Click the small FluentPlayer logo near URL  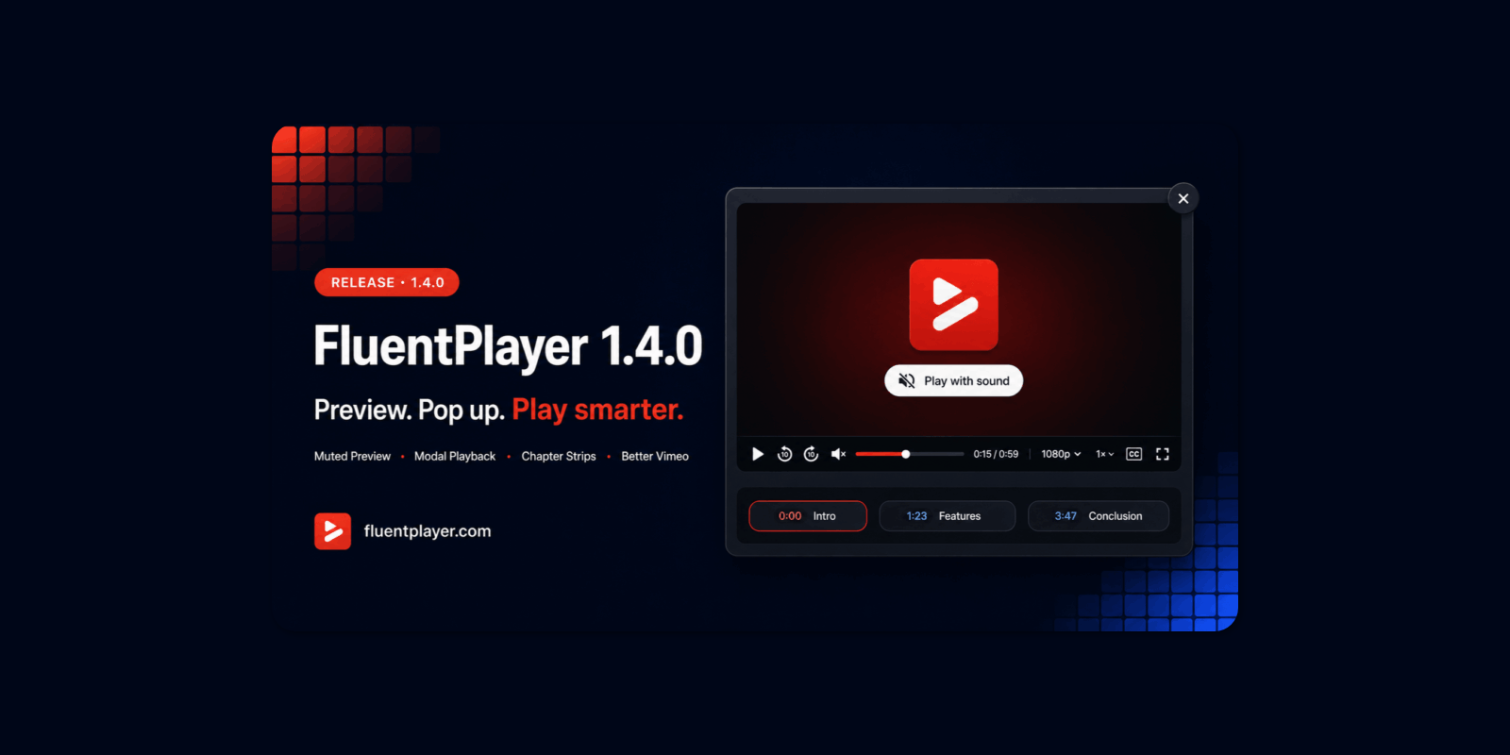tap(332, 531)
